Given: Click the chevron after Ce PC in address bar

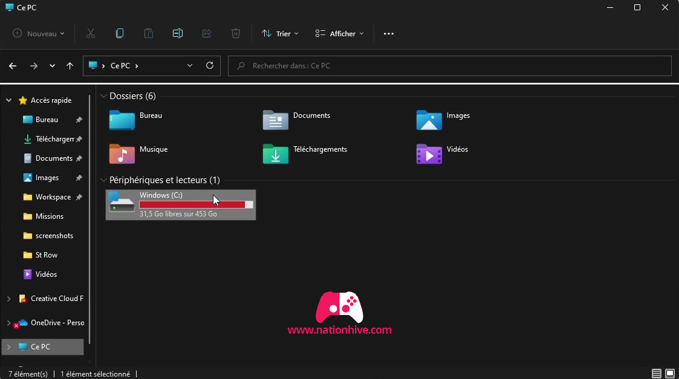Looking at the screenshot, I should coord(137,66).
